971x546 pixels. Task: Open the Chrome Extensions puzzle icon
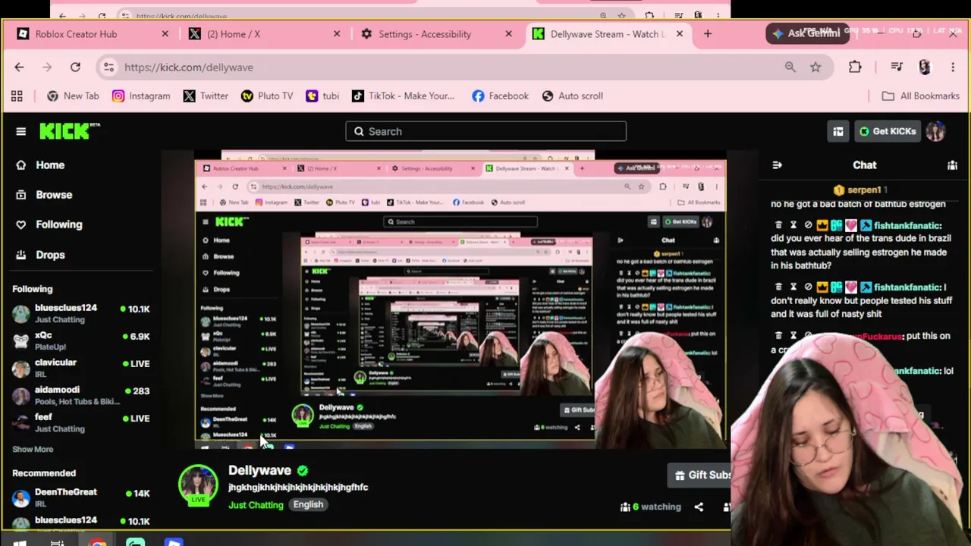(855, 67)
